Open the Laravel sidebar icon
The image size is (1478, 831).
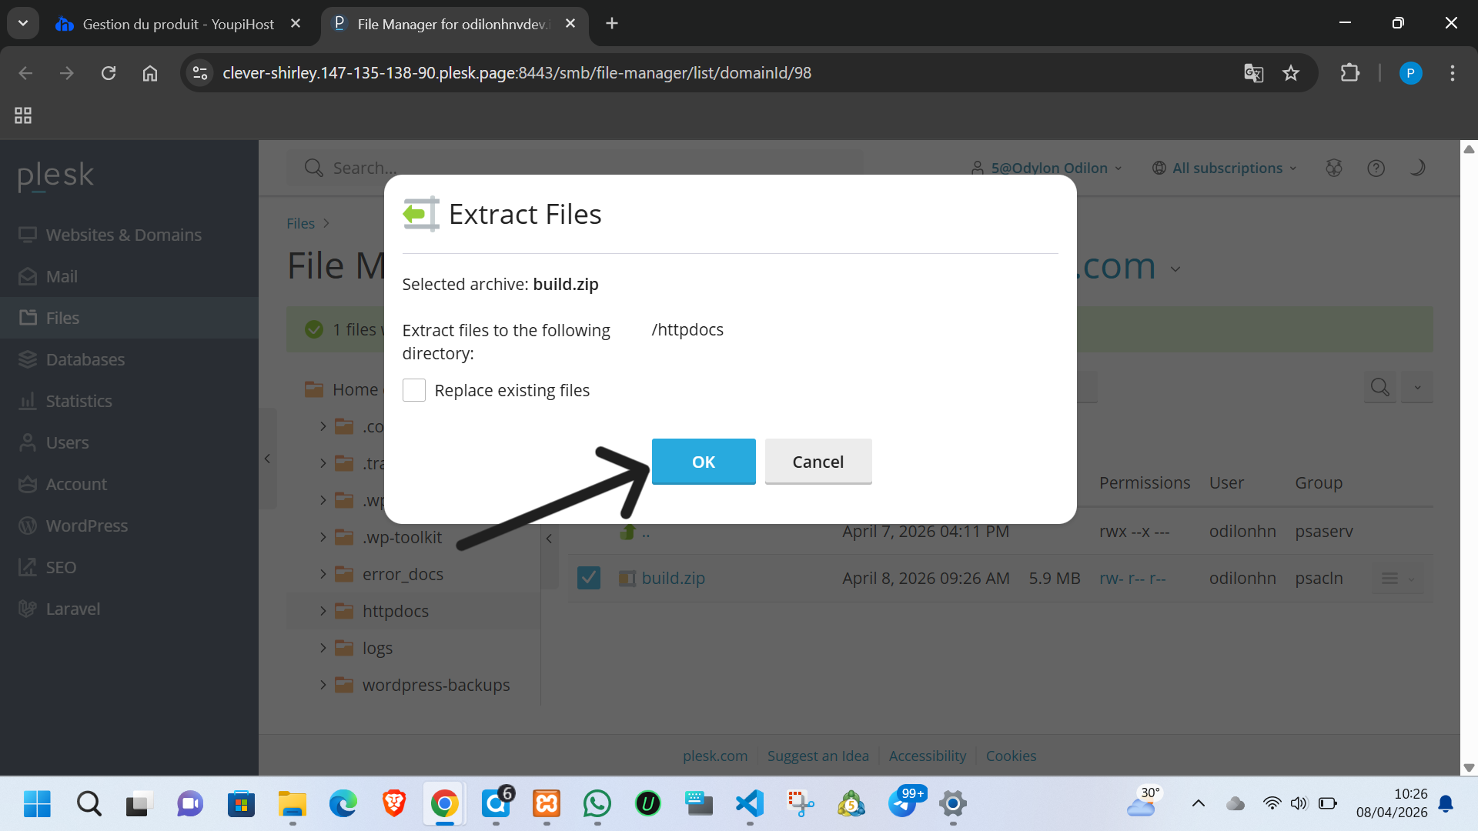click(x=28, y=609)
